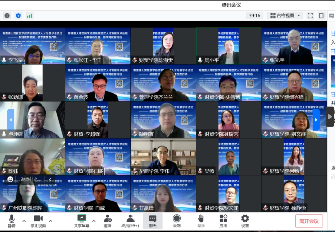Open the 宫格视图 grid view dropdown
335x232 pixels.
[x=286, y=15]
